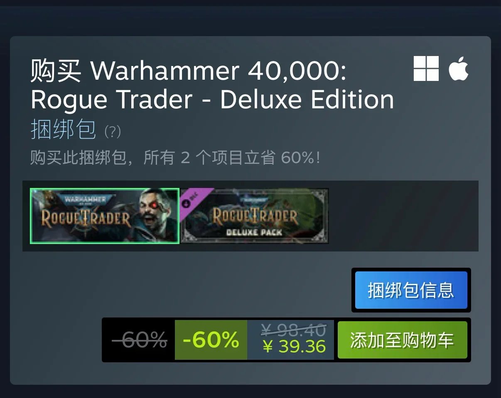The image size is (501, 398).
Task: Click the (?) help mark beside 捆绑包
Action: point(112,132)
